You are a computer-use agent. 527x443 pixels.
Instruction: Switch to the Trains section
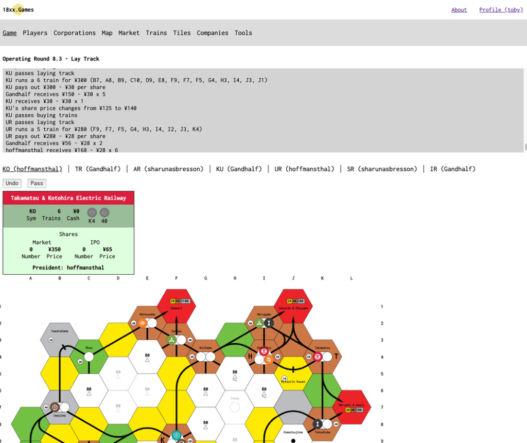point(156,33)
